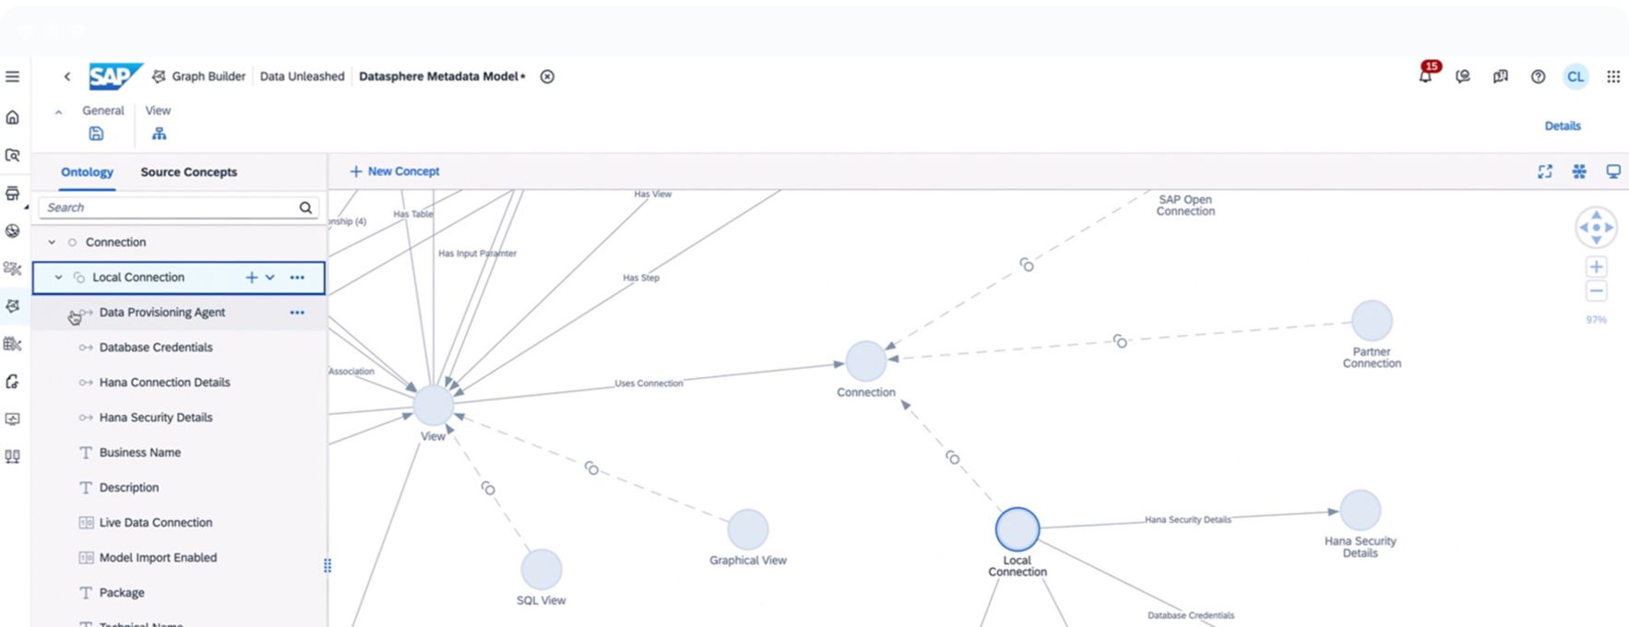Viewport: 1629px width, 627px height.
Task: Click the search magnifier icon in ontology panel
Action: pos(305,207)
